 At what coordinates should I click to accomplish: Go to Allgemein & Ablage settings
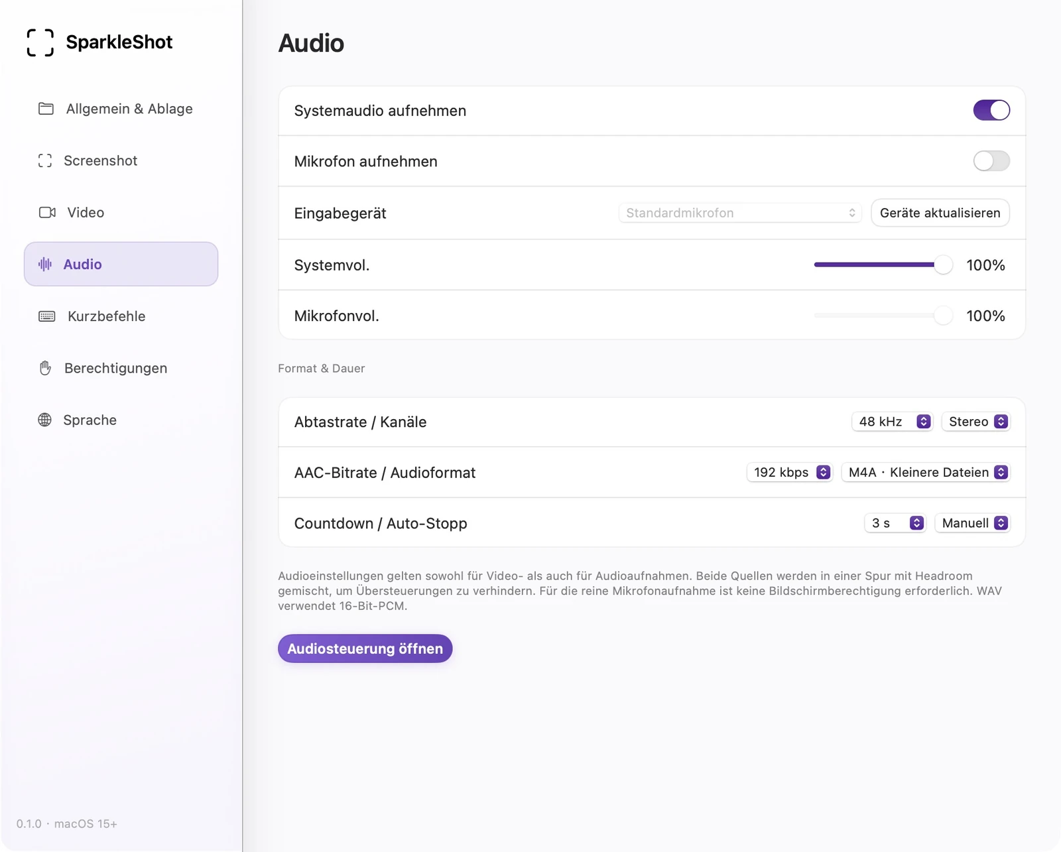click(121, 109)
